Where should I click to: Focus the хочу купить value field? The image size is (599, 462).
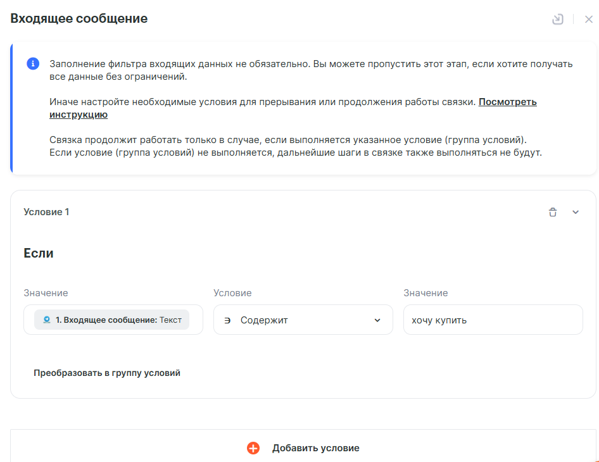click(x=493, y=320)
